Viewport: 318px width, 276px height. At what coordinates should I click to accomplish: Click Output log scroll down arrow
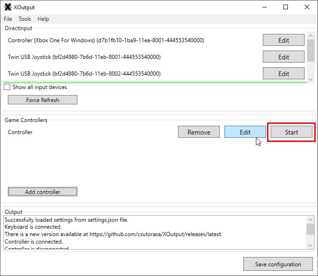(310, 245)
